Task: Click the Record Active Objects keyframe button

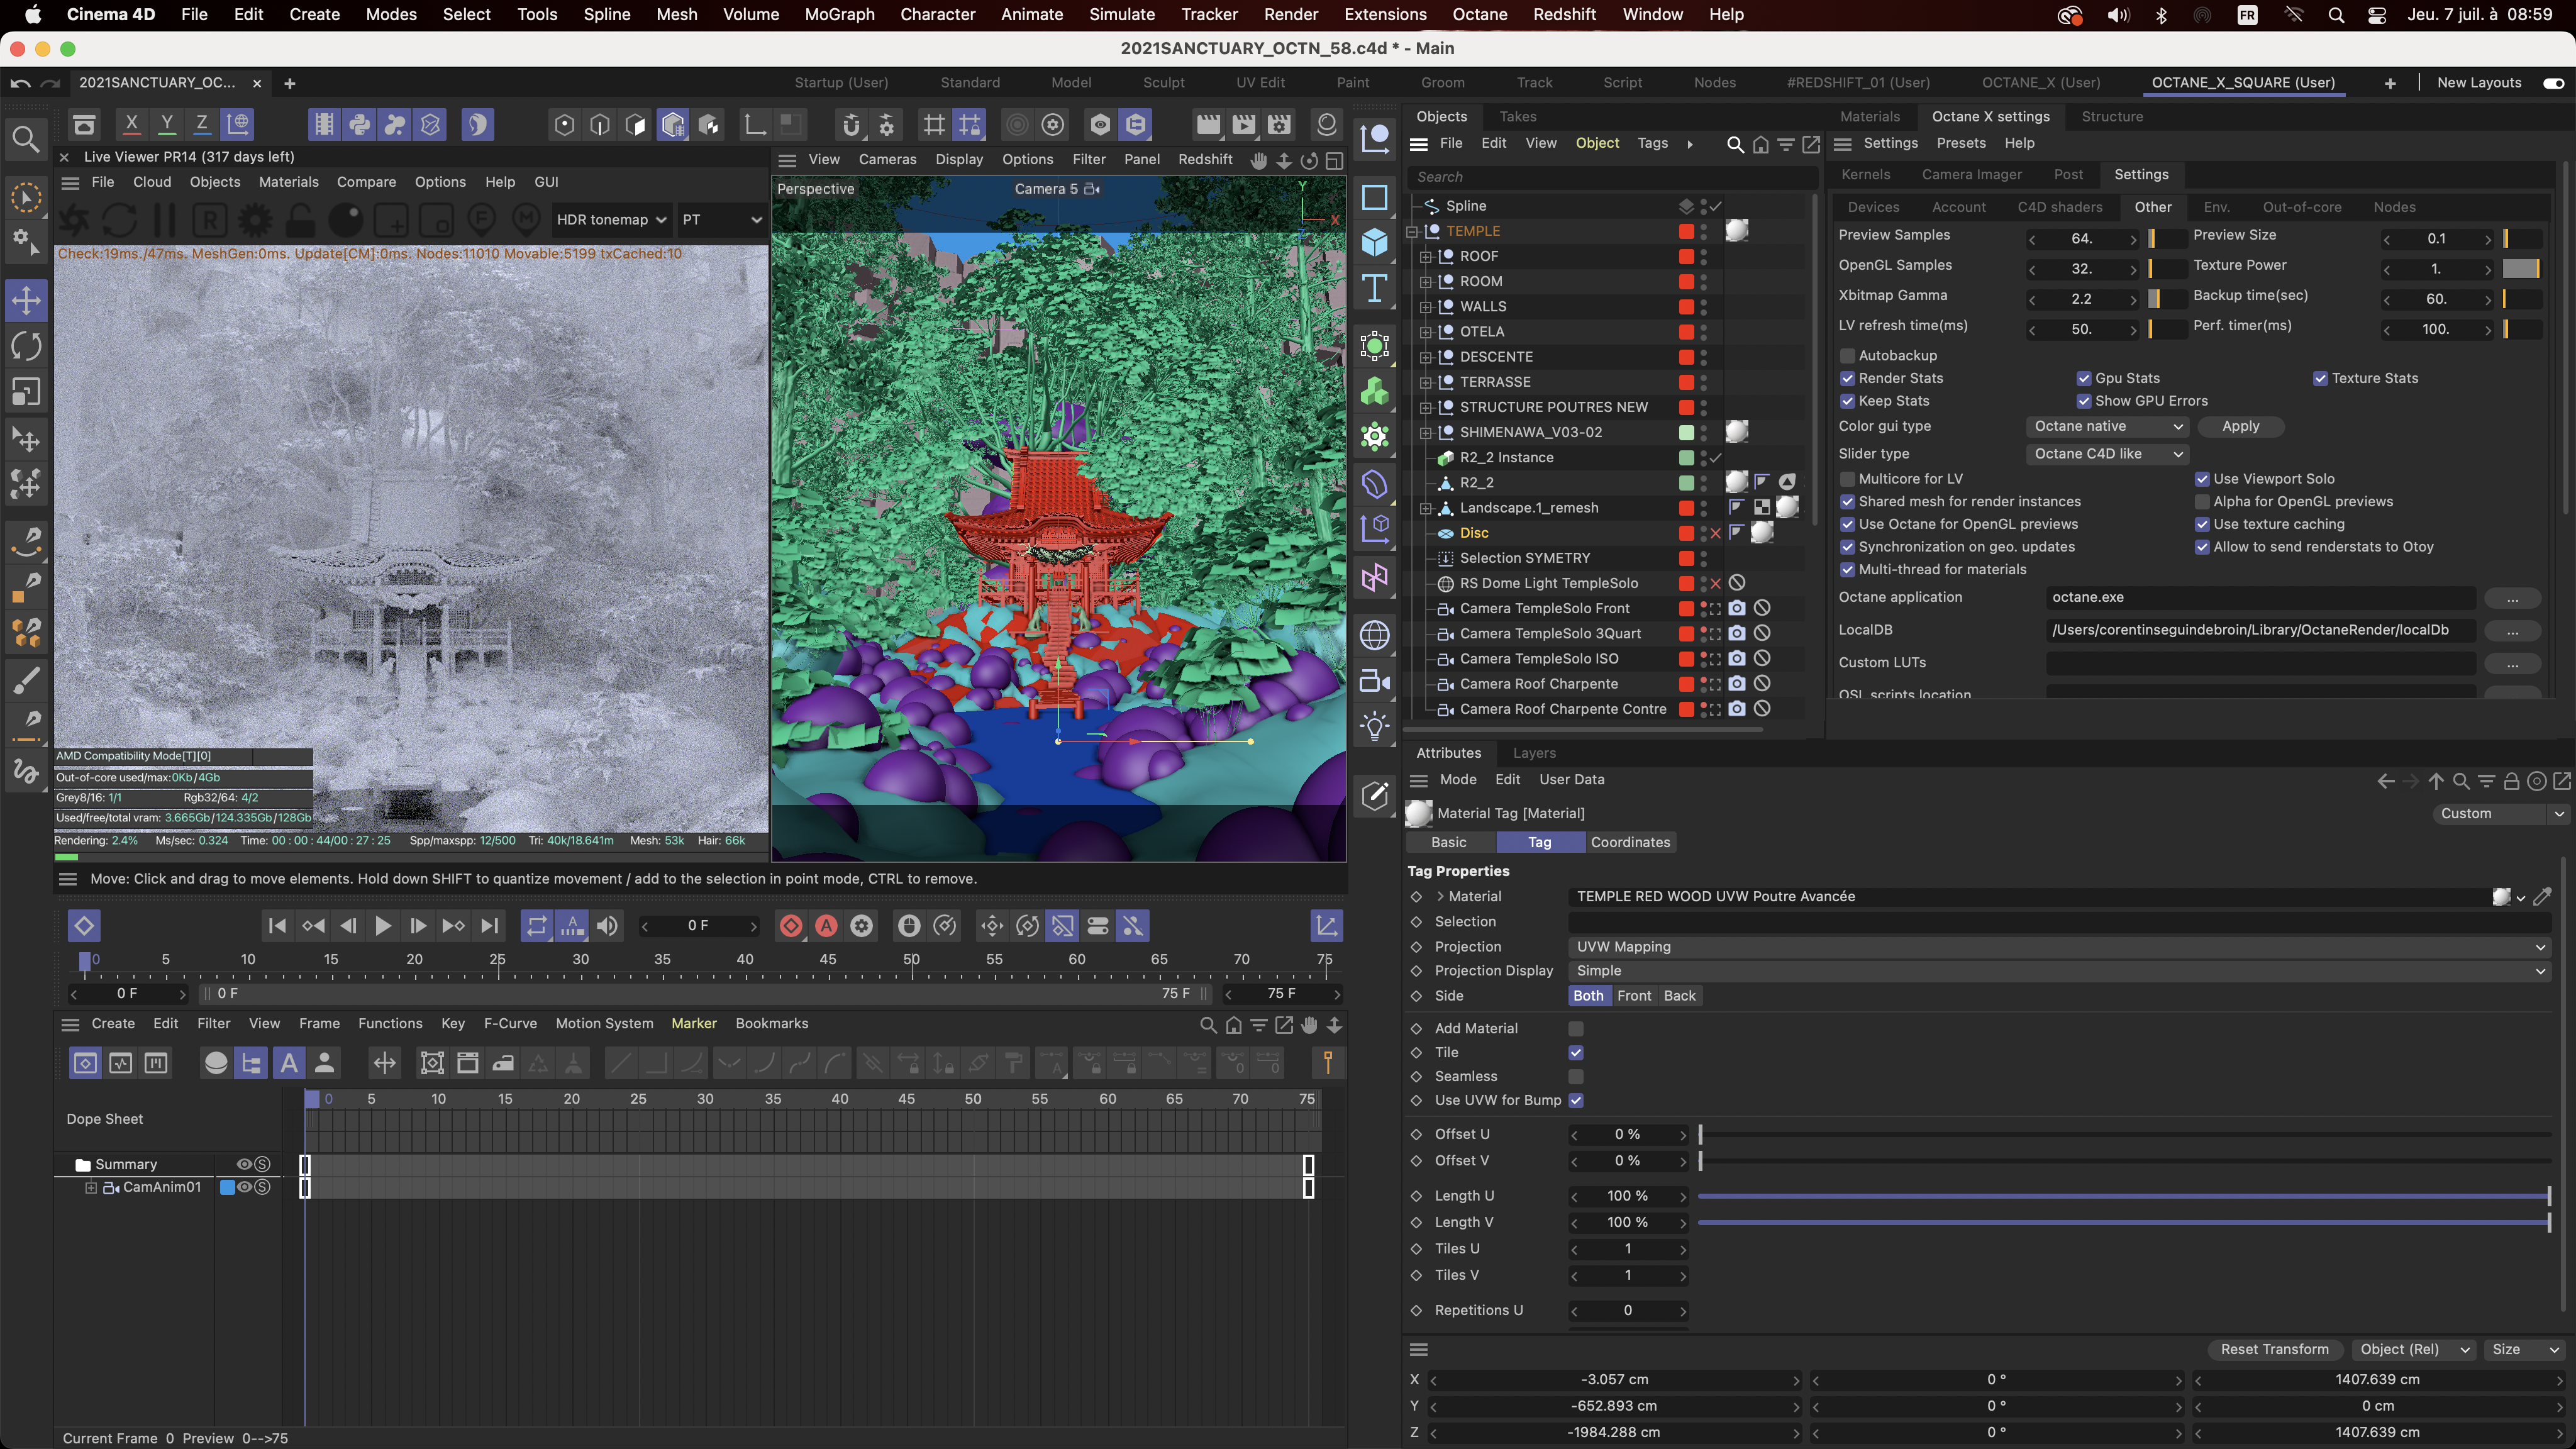Action: click(790, 926)
